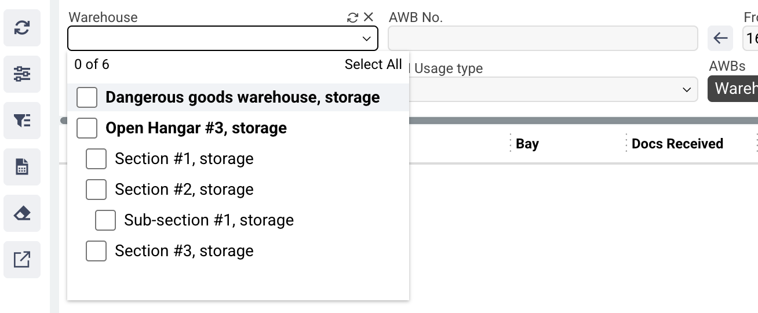Clear the Warehouse field with X icon
The image size is (758, 313).
click(369, 17)
